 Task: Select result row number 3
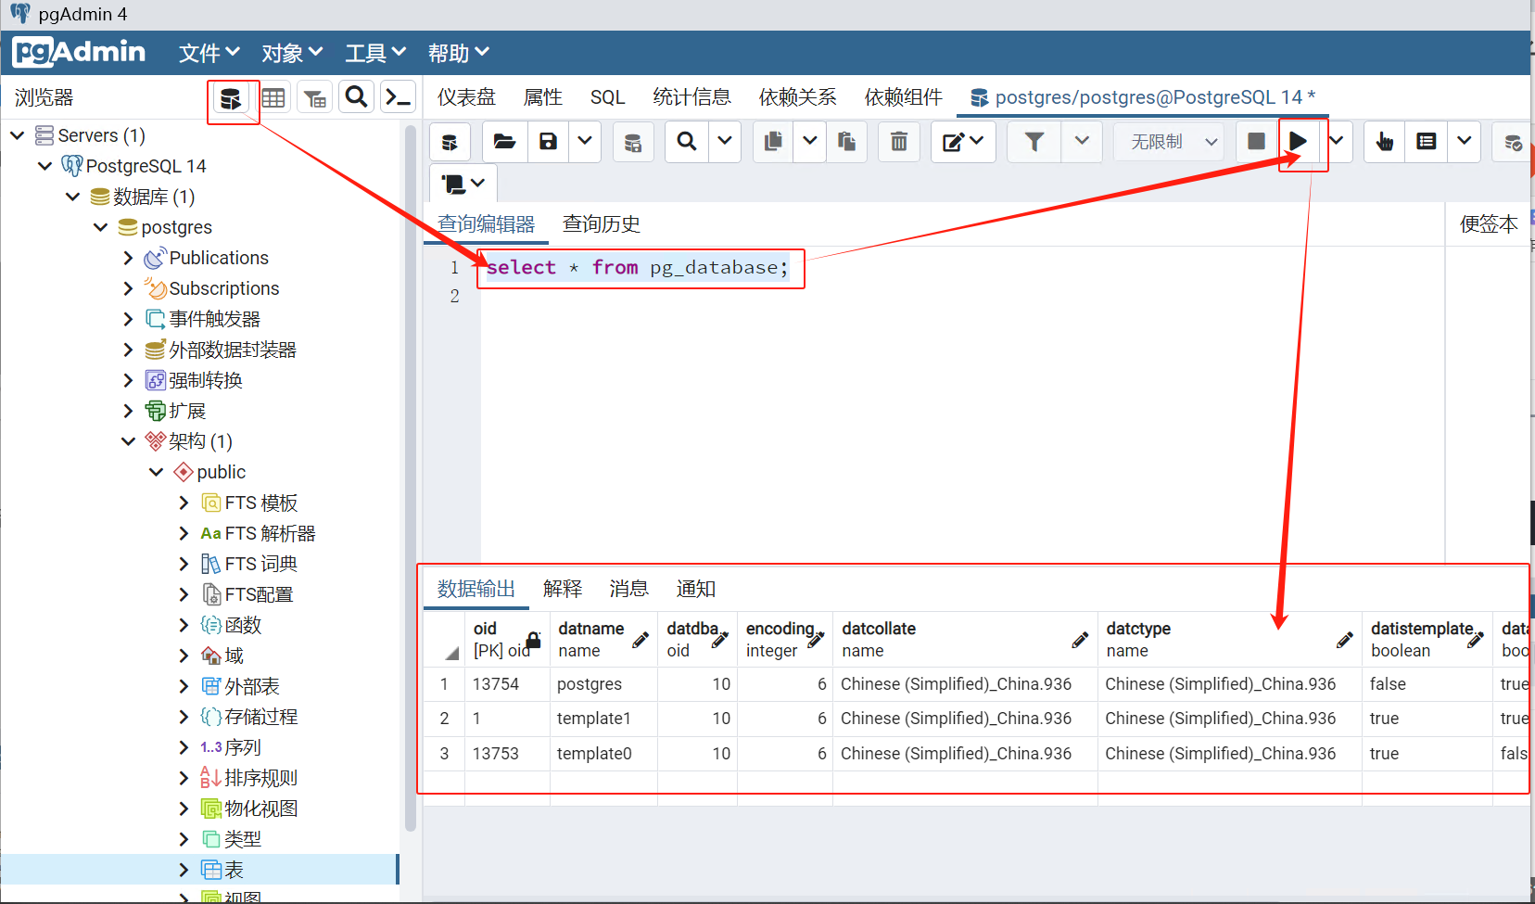pyautogui.click(x=444, y=754)
